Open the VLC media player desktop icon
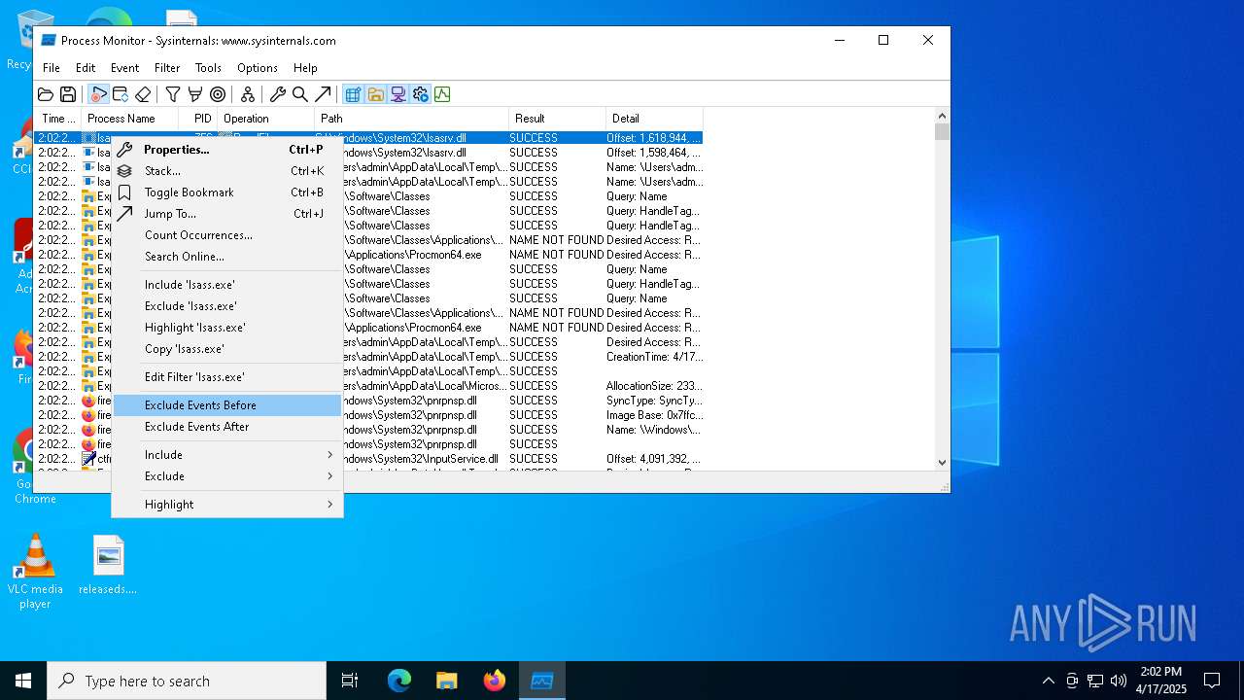 click(x=35, y=572)
